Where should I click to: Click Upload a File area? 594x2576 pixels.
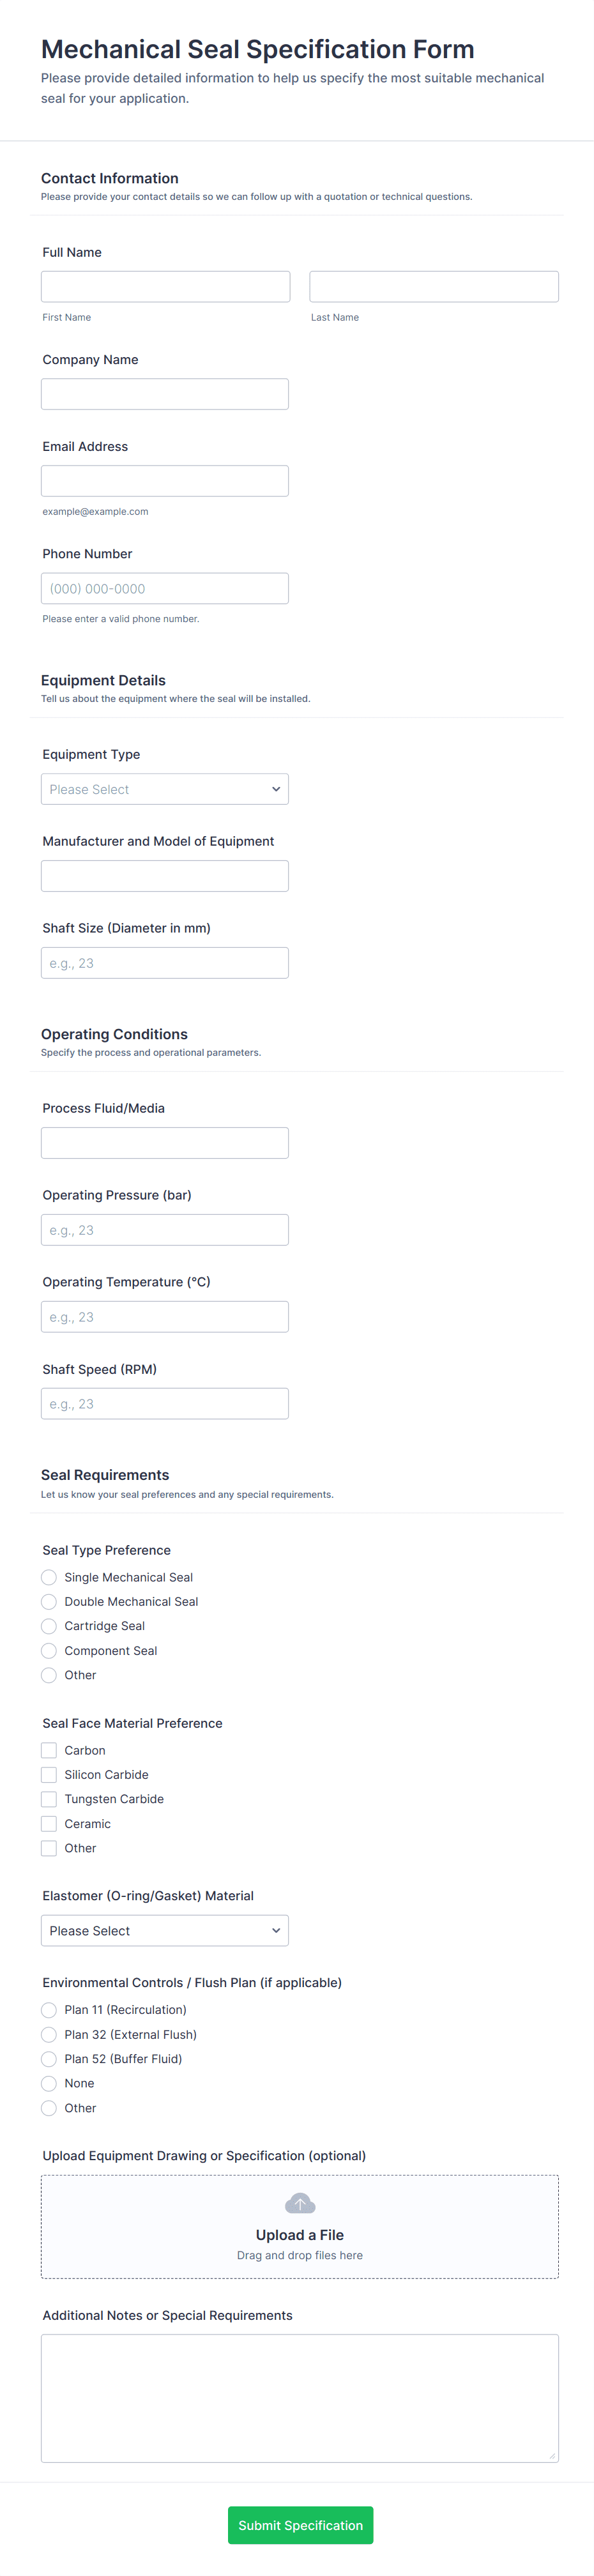(x=300, y=2226)
